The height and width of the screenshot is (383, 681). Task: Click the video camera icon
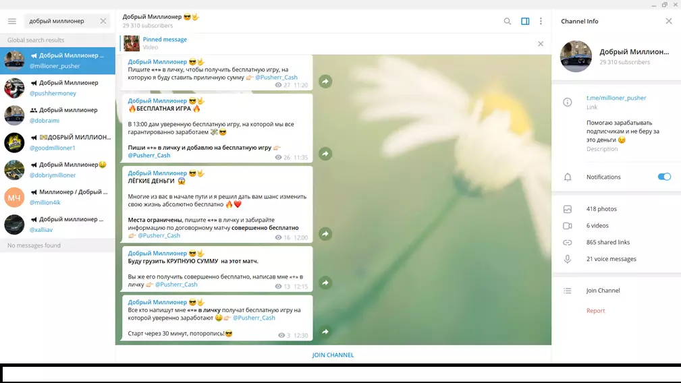tap(567, 225)
